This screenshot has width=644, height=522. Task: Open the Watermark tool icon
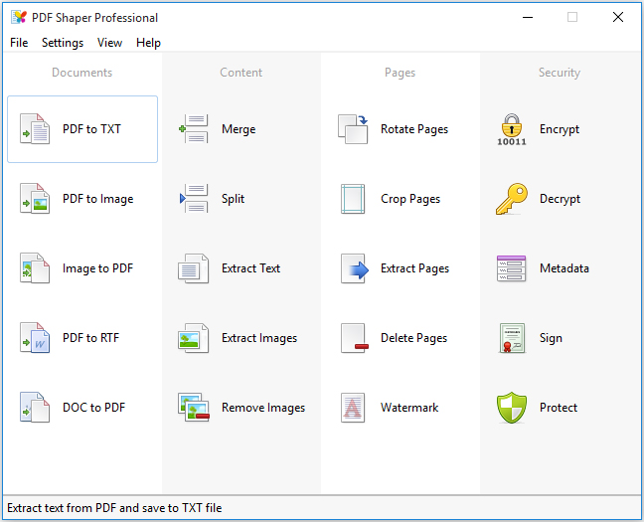353,408
